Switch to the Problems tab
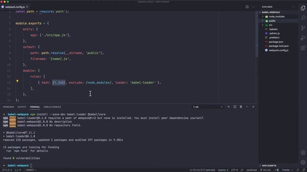This screenshot has height=172, width=307. 9,107
